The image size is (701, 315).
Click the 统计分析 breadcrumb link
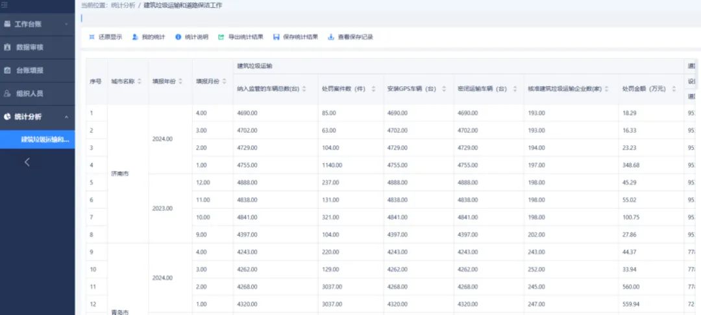click(123, 5)
